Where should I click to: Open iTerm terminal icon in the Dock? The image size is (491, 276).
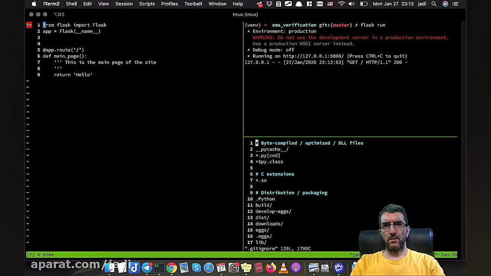(158, 268)
